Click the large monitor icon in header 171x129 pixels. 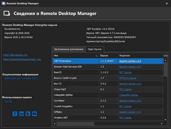tap(7, 14)
